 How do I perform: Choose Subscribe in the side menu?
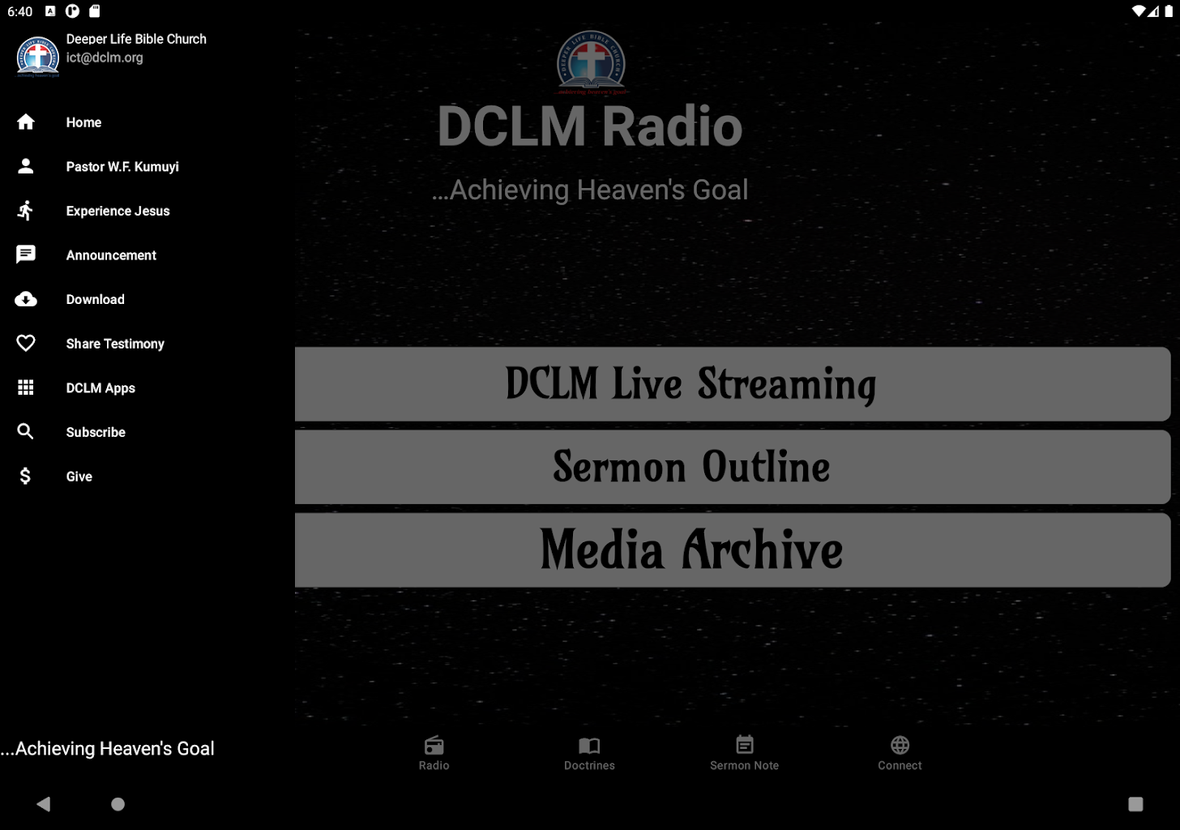click(x=147, y=432)
